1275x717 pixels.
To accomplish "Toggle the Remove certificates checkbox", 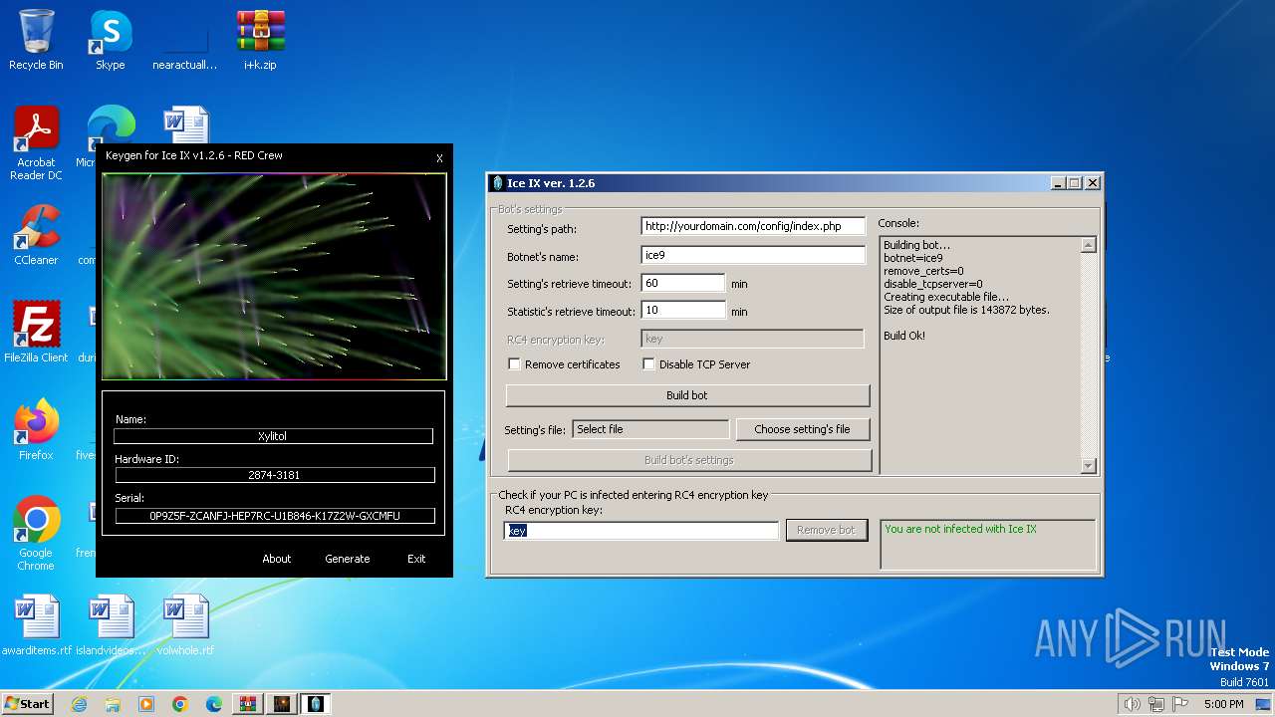I will 514,364.
